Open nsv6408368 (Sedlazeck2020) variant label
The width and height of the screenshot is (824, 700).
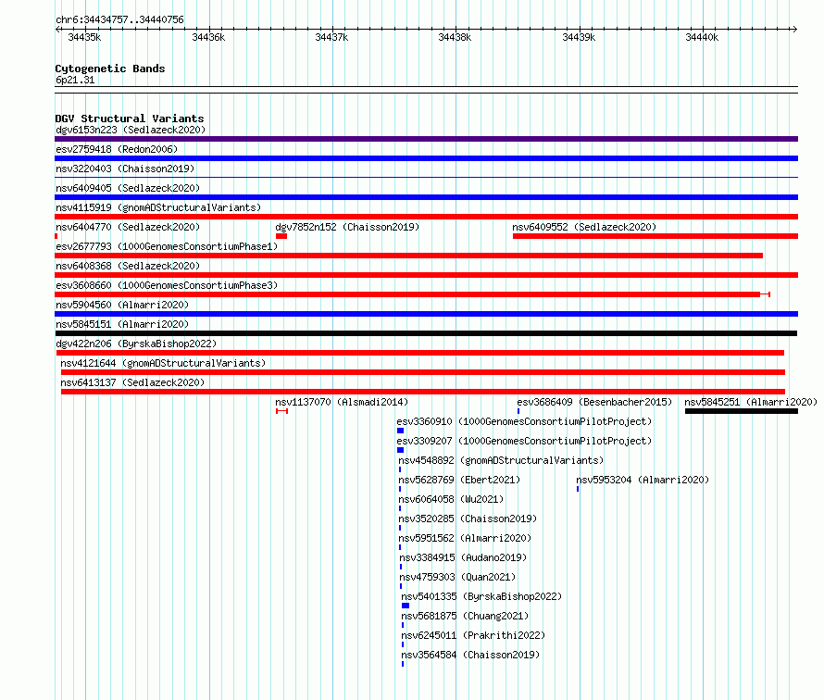[x=128, y=266]
